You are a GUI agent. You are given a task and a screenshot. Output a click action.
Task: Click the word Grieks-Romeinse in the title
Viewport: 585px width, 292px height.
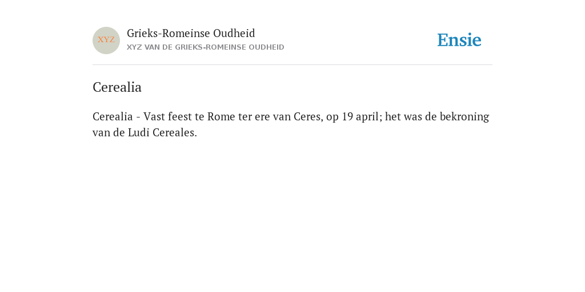click(x=169, y=34)
